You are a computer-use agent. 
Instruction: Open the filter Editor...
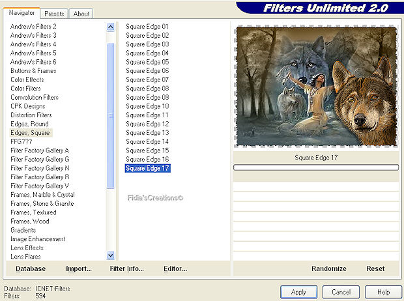point(175,269)
